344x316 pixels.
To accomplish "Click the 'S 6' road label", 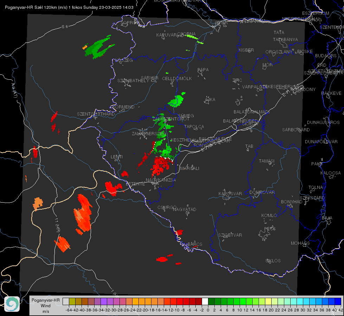I will pyautogui.click(x=65, y=27).
